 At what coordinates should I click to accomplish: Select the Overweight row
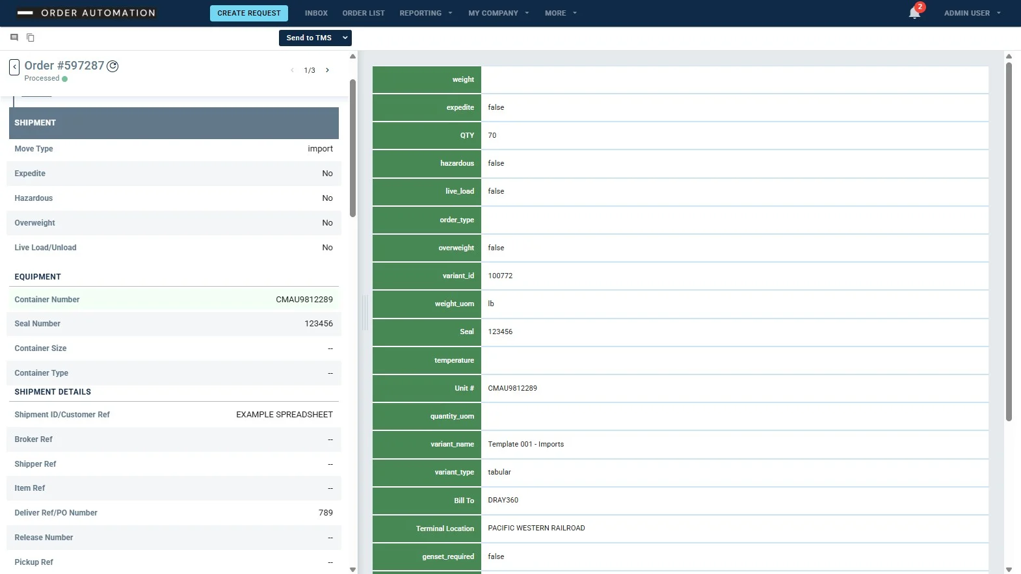tap(174, 223)
